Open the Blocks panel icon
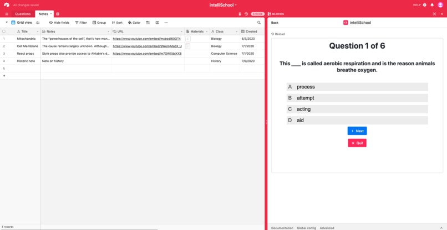The image size is (447, 230). (269, 14)
